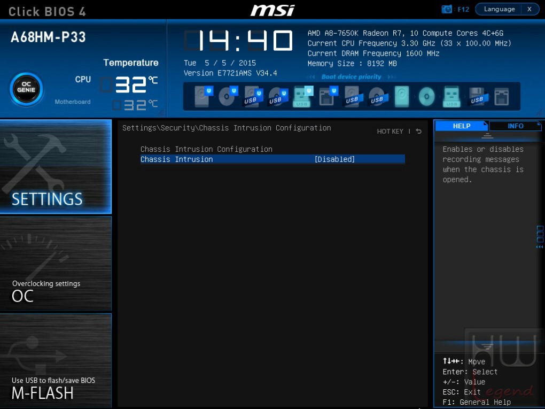
Task: Click the Click BIOS 4 title
Action: 47,11
